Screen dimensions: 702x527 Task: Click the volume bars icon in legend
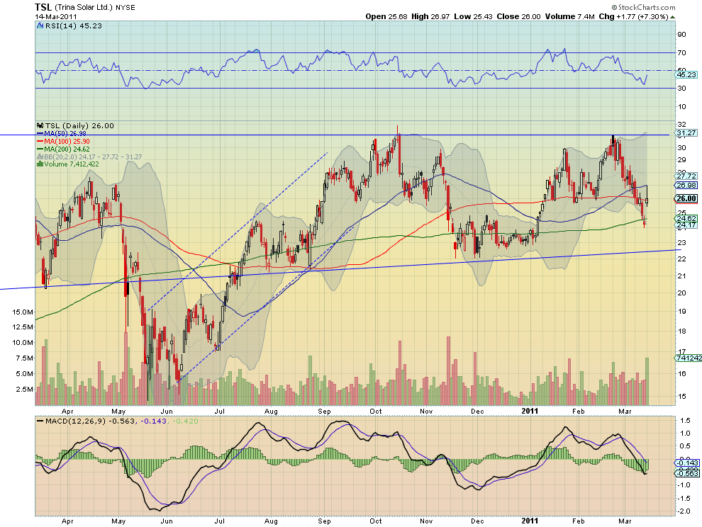click(40, 164)
